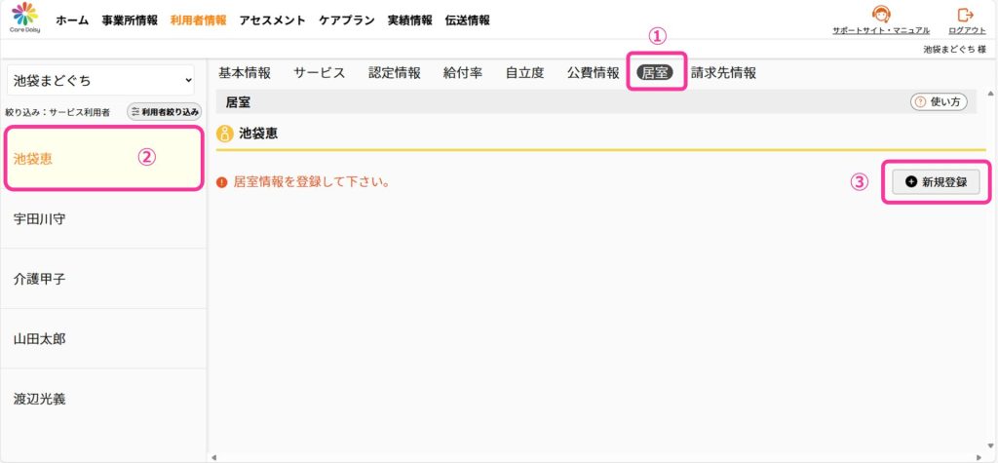998x463 pixels.
Task: Click the yellow user icon beside 池袋恵
Action: (225, 134)
